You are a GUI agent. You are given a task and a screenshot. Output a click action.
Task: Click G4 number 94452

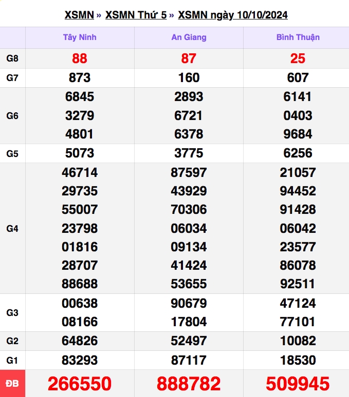(298, 191)
